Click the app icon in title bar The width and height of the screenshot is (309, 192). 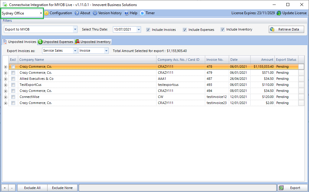point(5,5)
